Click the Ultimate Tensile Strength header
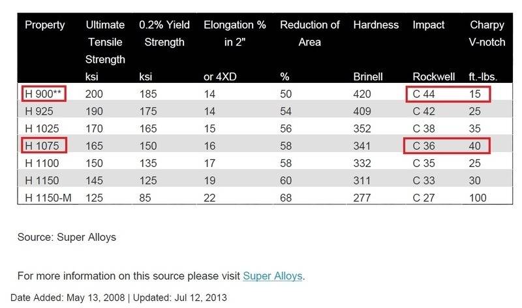The height and width of the screenshot is (308, 522). pos(105,42)
